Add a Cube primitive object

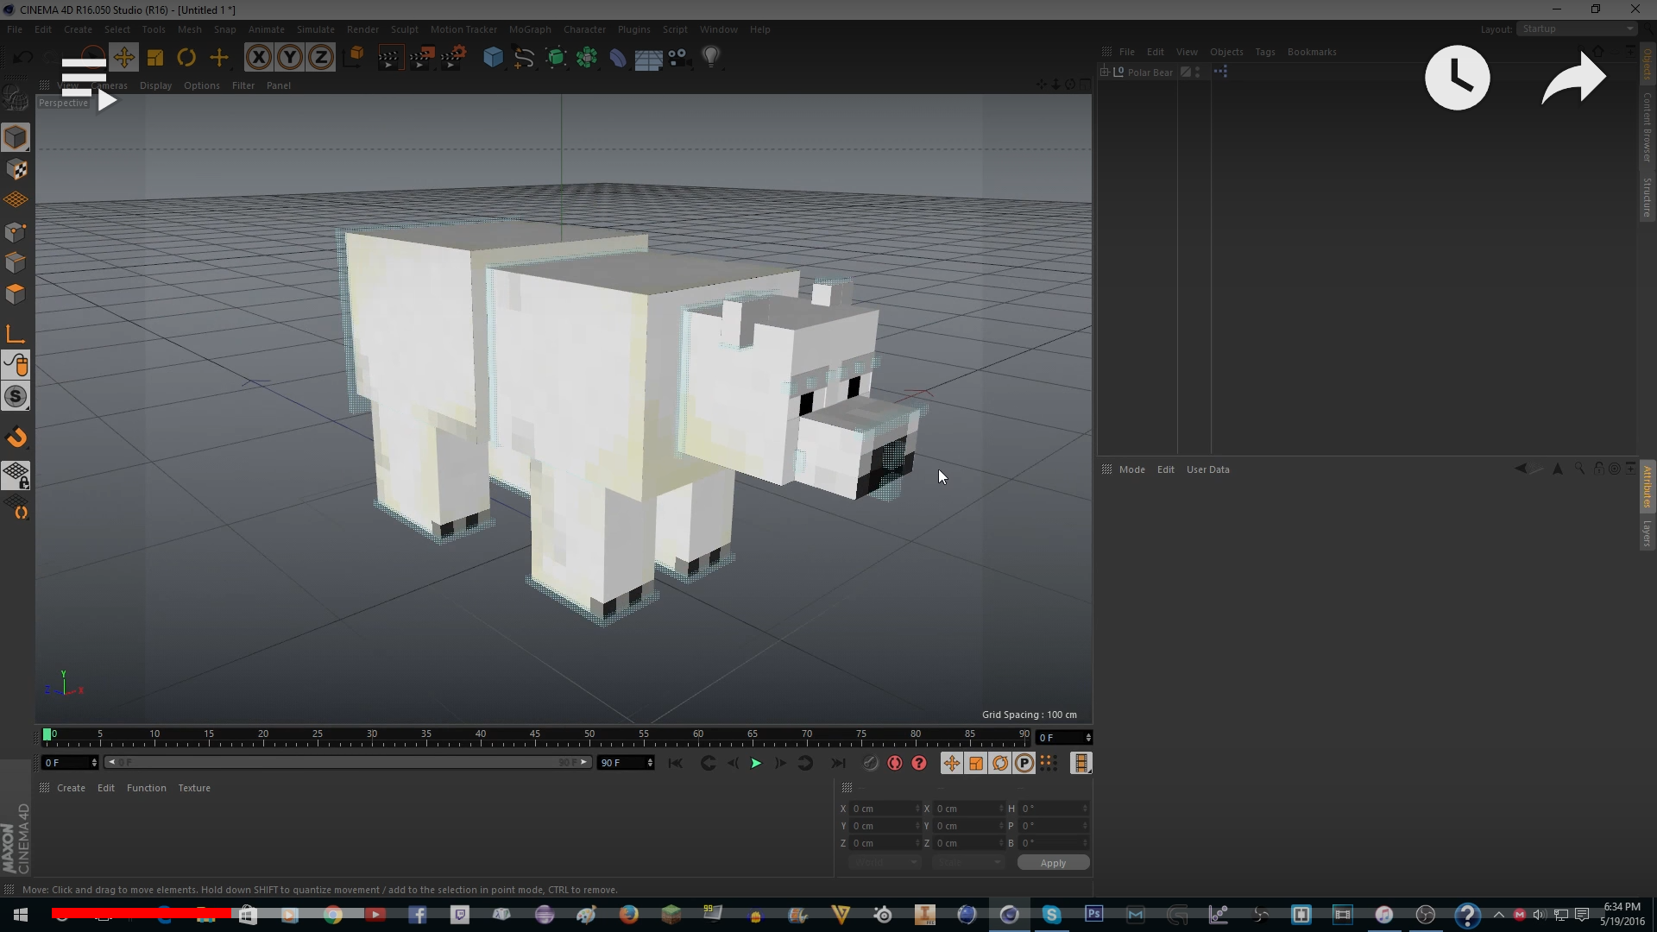click(x=493, y=58)
